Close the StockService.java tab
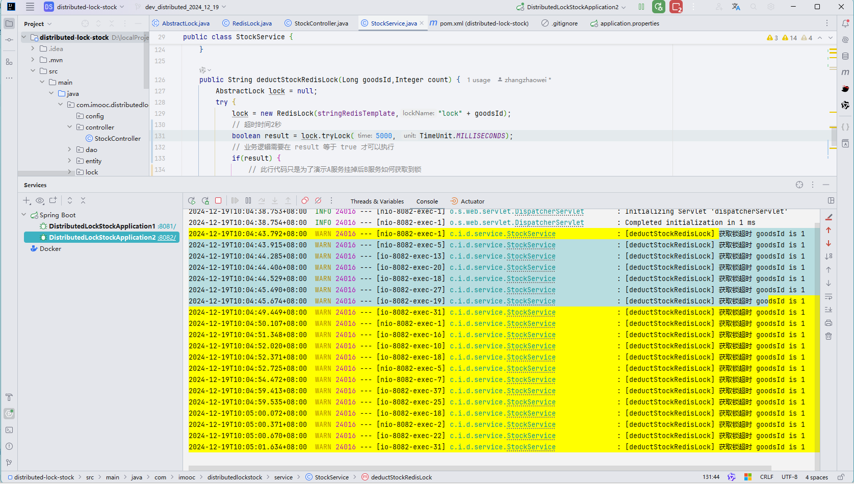 tap(422, 23)
